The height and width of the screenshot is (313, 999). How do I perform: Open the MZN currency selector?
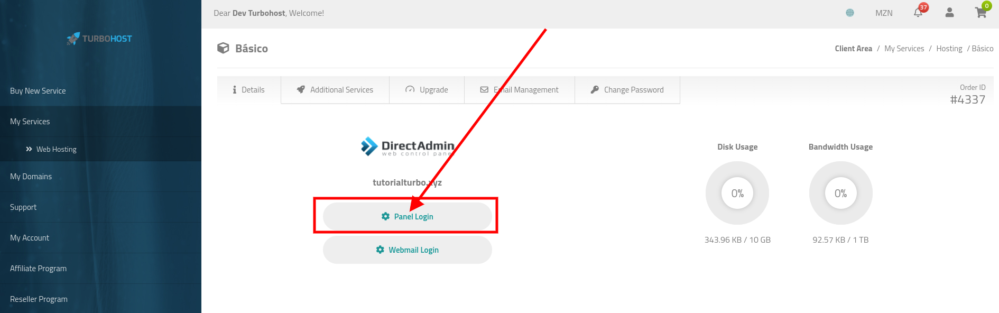[884, 13]
